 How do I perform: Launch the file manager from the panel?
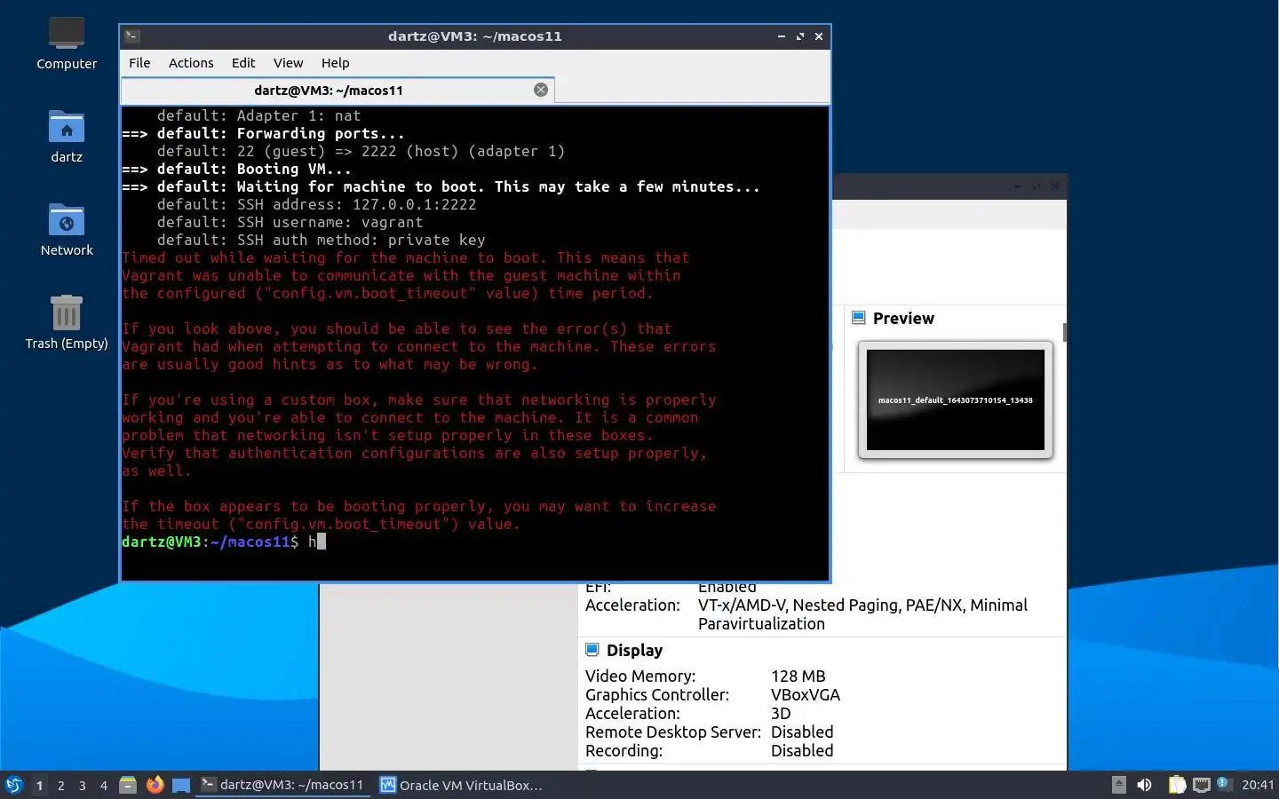point(128,785)
